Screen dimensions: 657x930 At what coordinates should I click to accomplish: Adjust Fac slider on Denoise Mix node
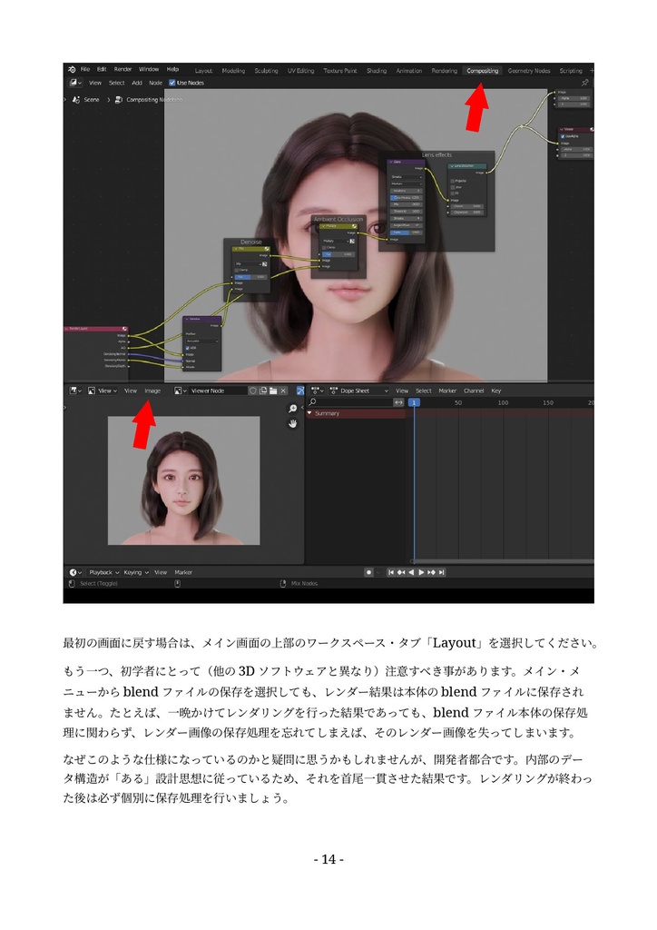point(251,277)
